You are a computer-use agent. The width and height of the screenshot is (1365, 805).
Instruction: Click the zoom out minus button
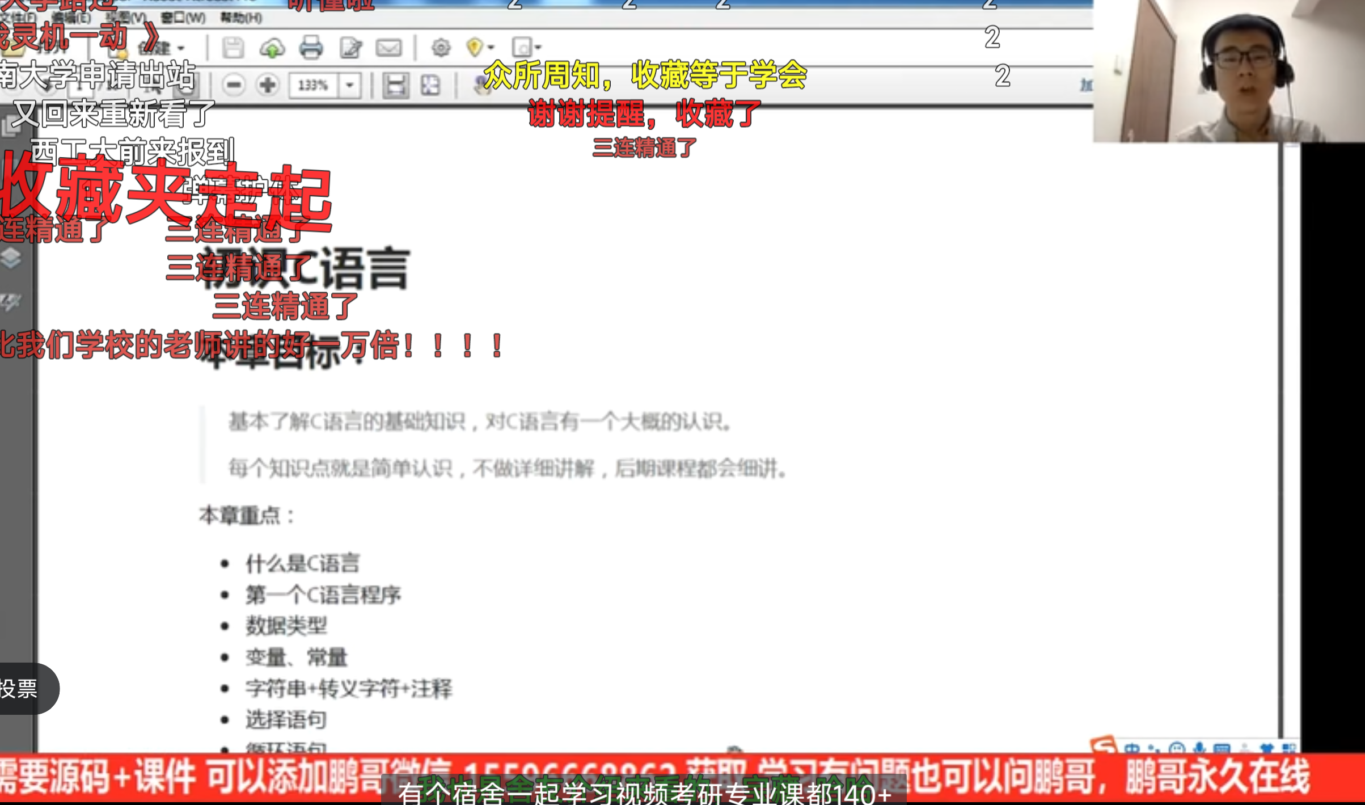tap(233, 86)
